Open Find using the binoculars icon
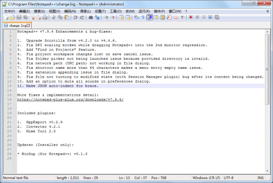Screen dimensions: 273x183 pos(91,18)
